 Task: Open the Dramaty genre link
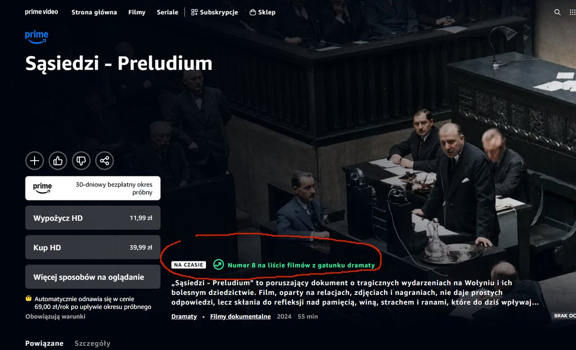click(184, 316)
